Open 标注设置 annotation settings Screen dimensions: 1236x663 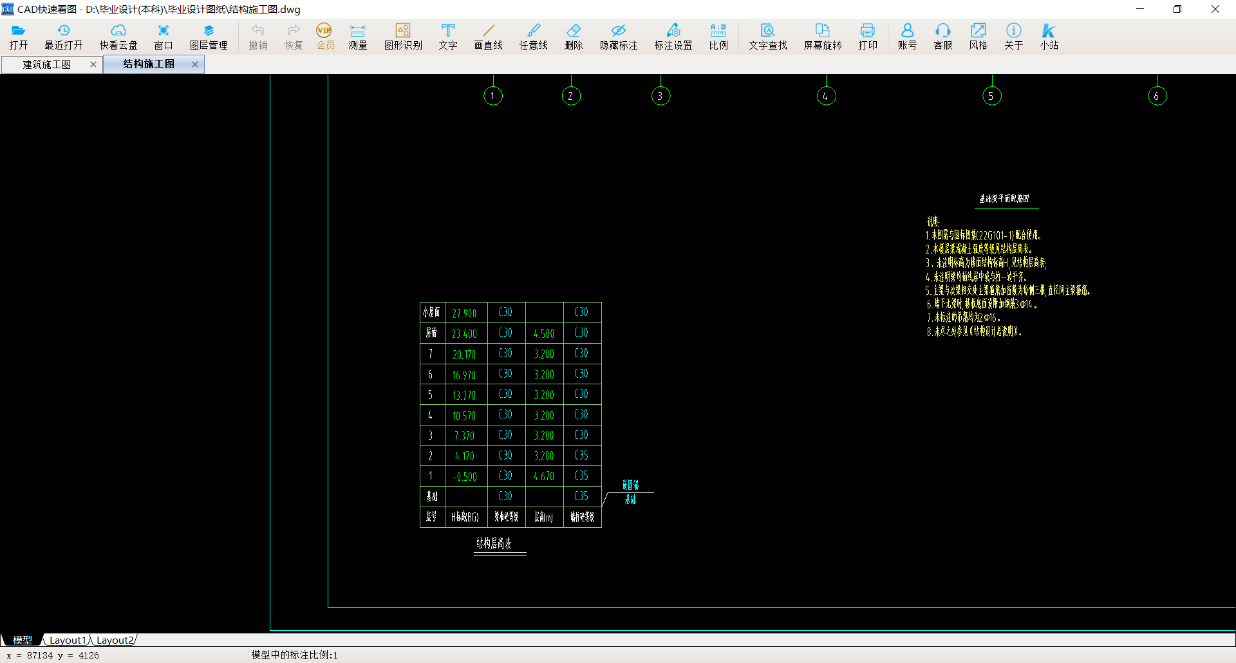(673, 36)
